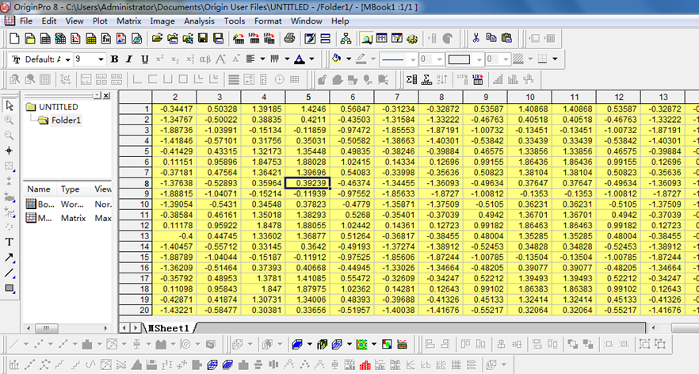The width and height of the screenshot is (699, 374).
Task: Click the font color A swatch
Action: 300,59
